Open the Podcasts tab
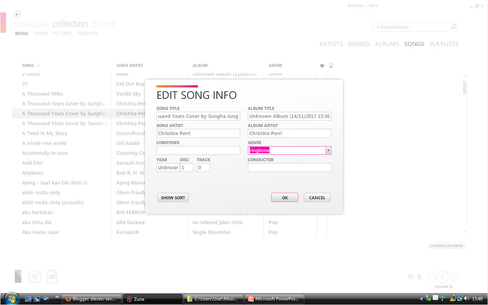The image size is (488, 305). pyautogui.click(x=88, y=33)
